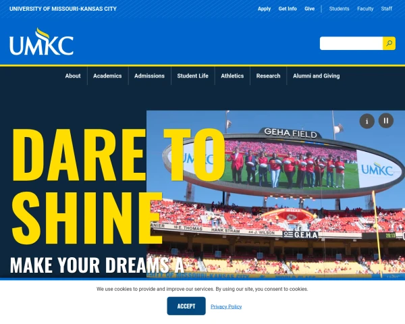This screenshot has width=405, height=324.
Task: Open the Research menu item
Action: (268, 76)
